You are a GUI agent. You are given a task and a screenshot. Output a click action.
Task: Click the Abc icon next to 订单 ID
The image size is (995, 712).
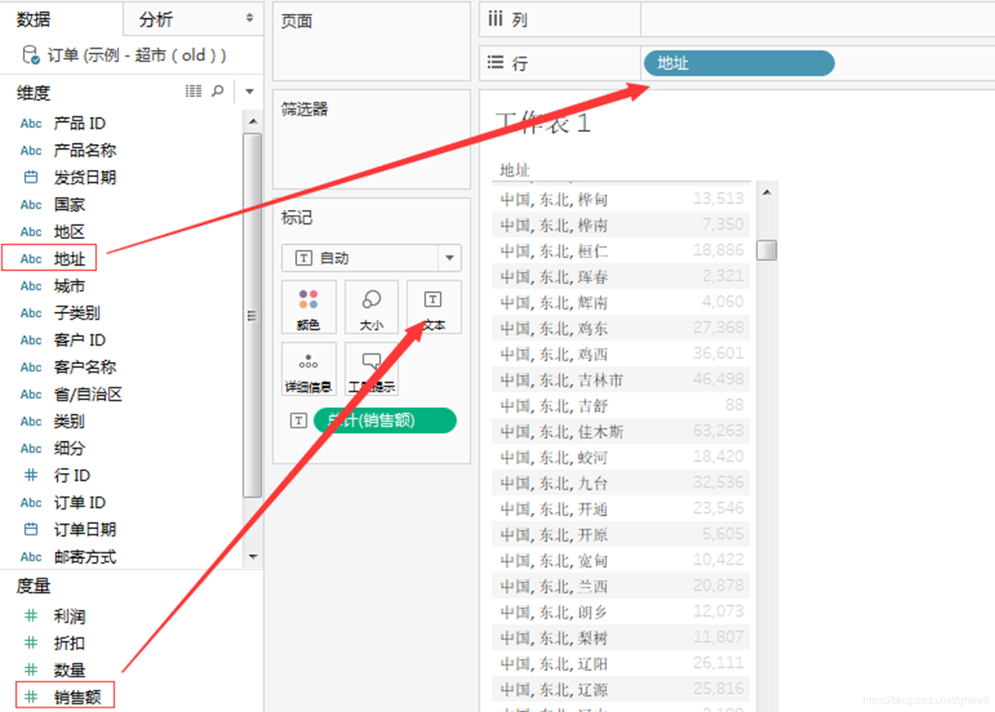[30, 502]
